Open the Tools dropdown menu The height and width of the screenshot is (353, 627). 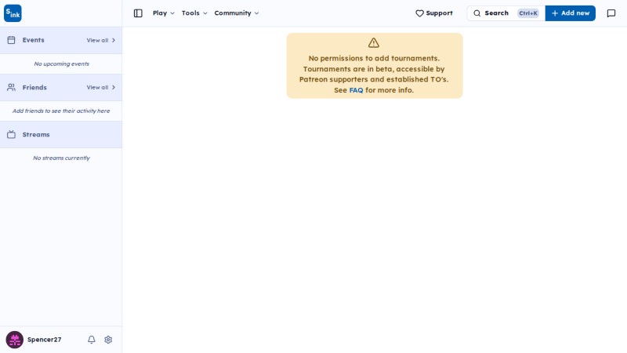pos(194,13)
